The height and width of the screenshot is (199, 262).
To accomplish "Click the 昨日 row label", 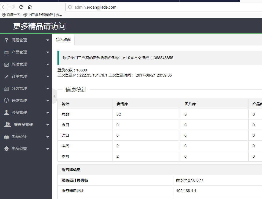I will coord(65,135).
